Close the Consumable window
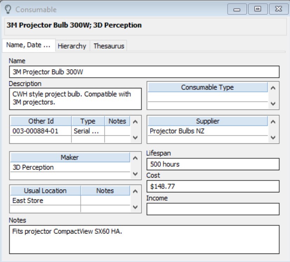 [278, 9]
